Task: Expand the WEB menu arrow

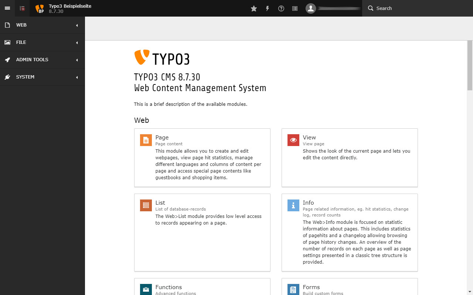Action: click(x=77, y=25)
